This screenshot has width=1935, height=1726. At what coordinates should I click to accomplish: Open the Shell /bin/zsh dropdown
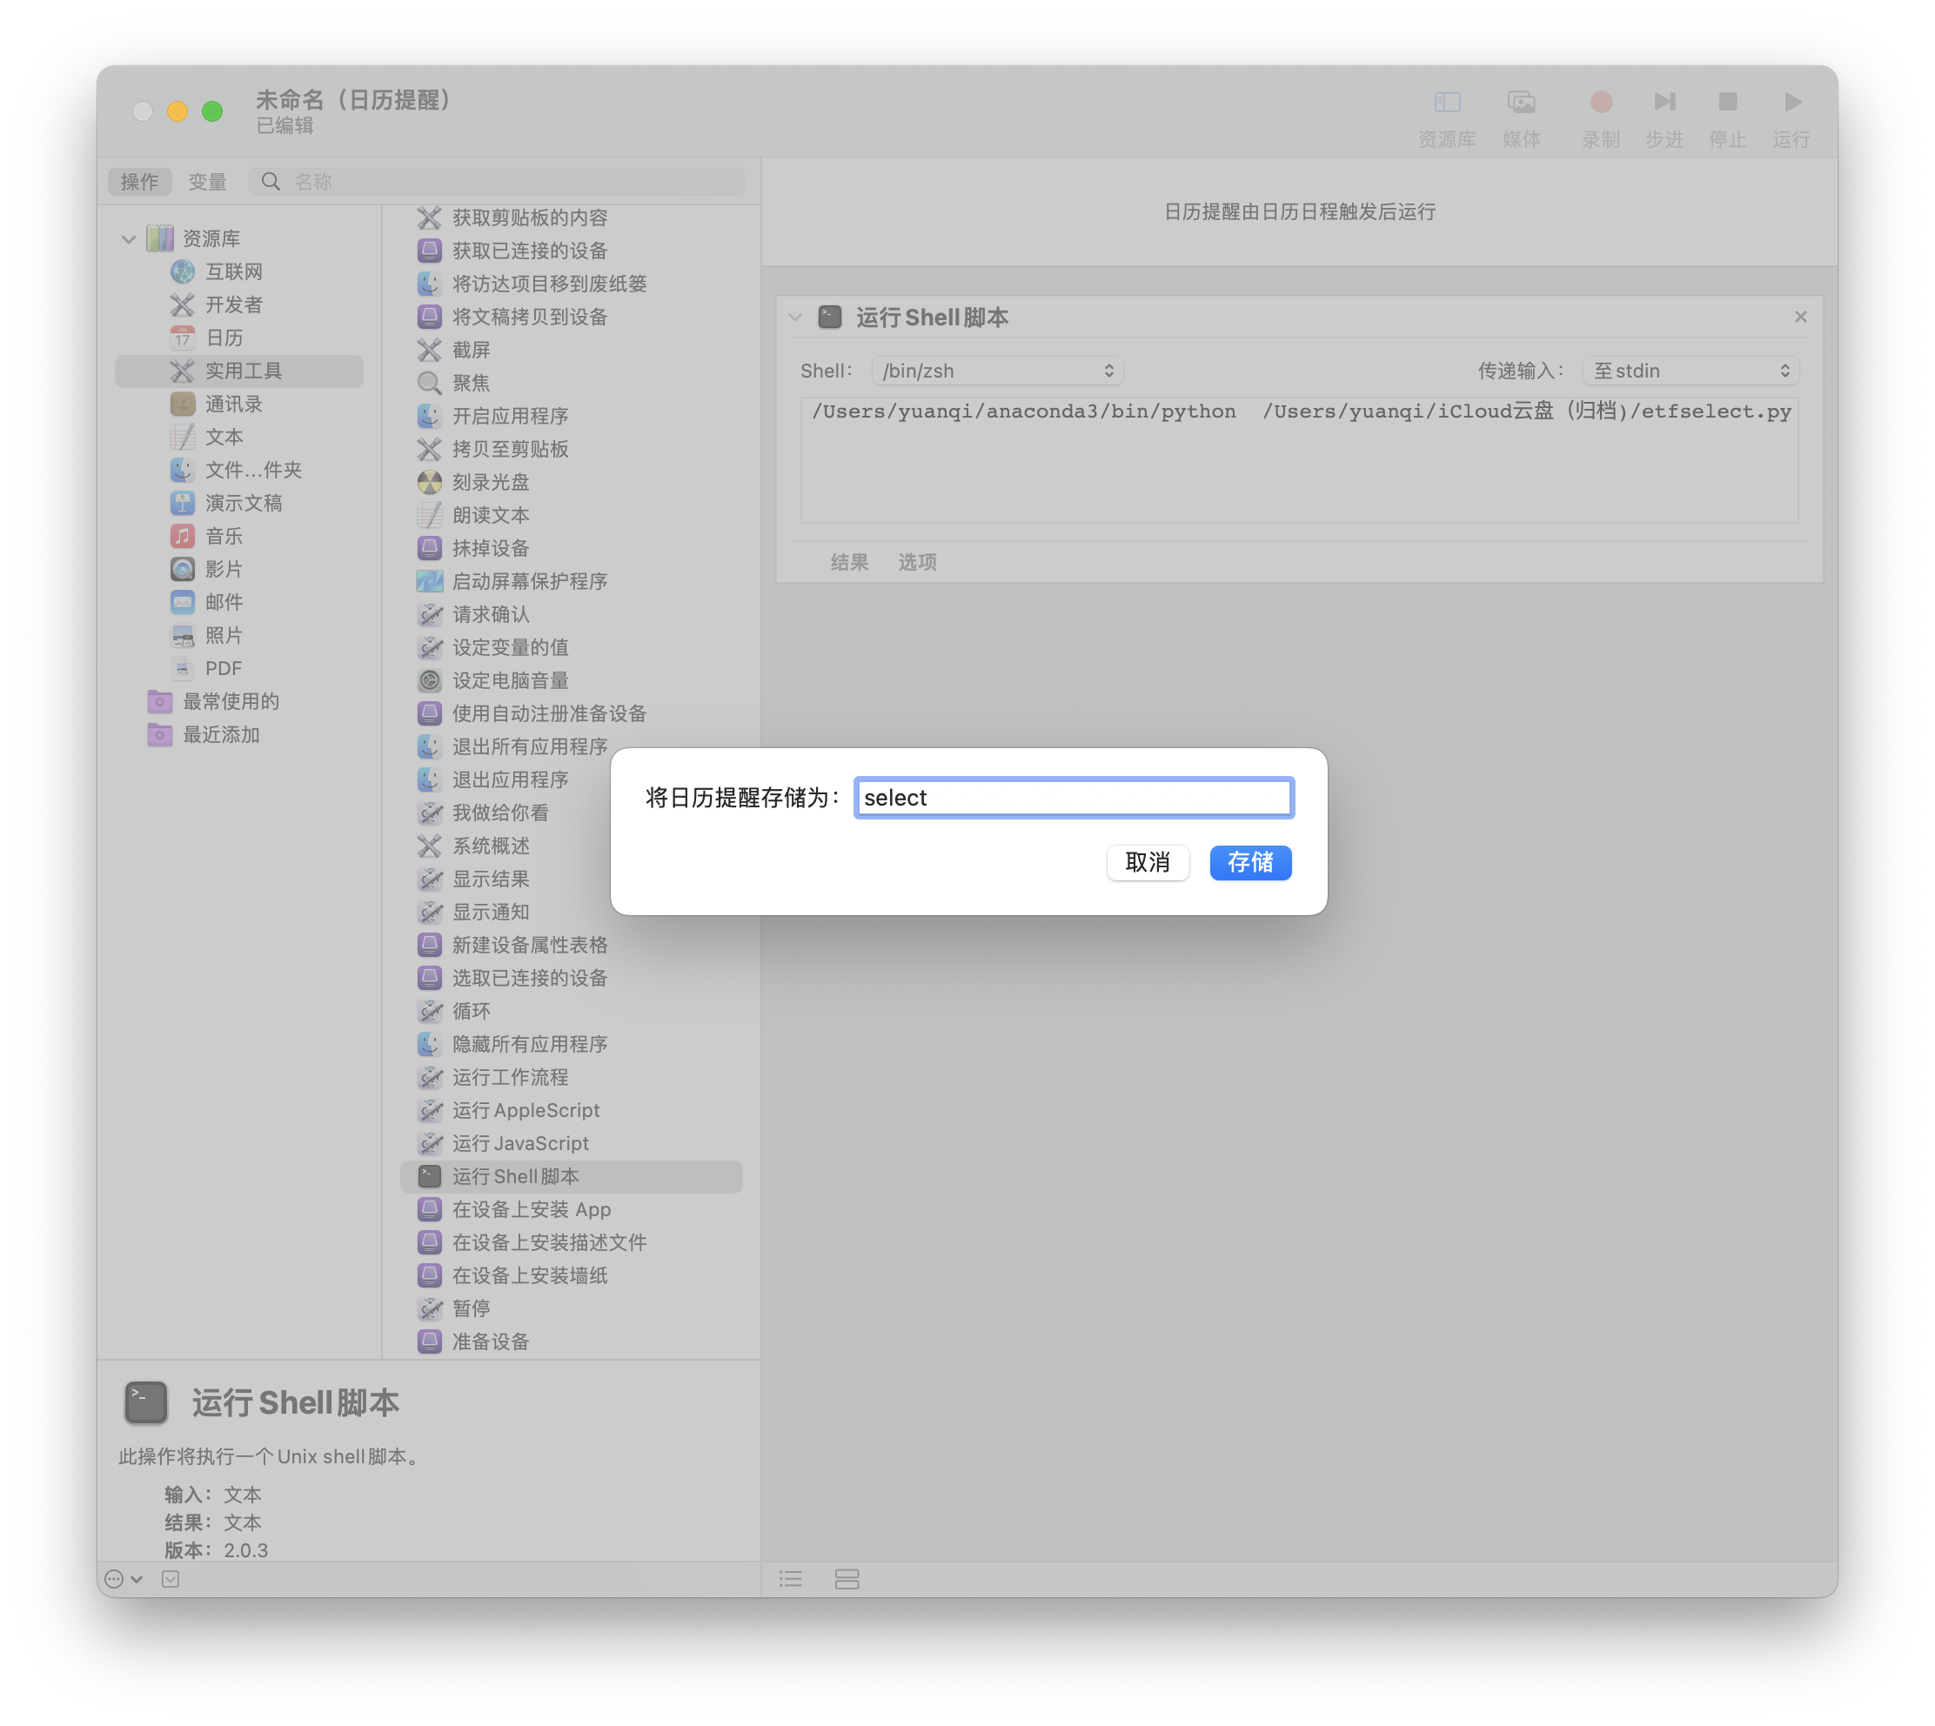tap(997, 371)
